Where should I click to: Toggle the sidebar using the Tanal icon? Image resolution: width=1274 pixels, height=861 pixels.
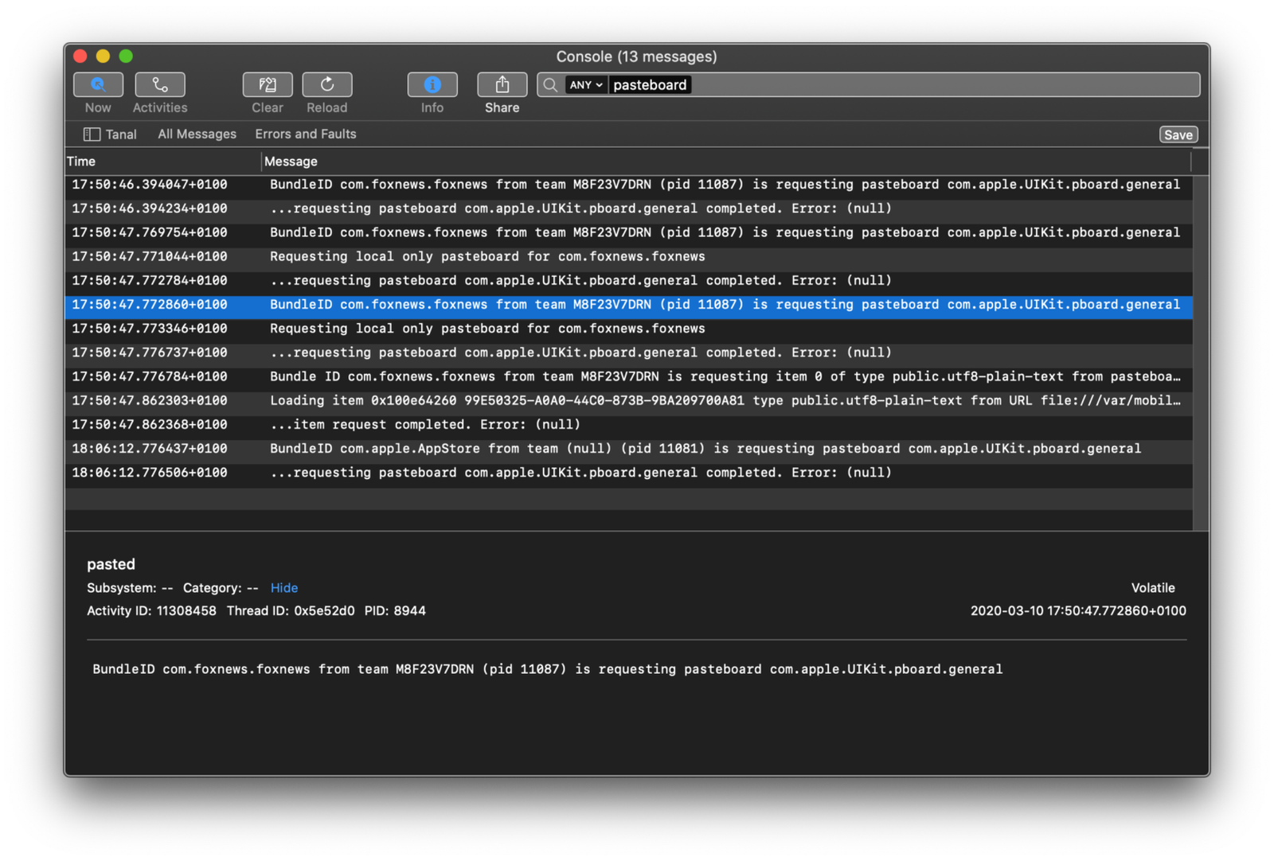pos(92,134)
